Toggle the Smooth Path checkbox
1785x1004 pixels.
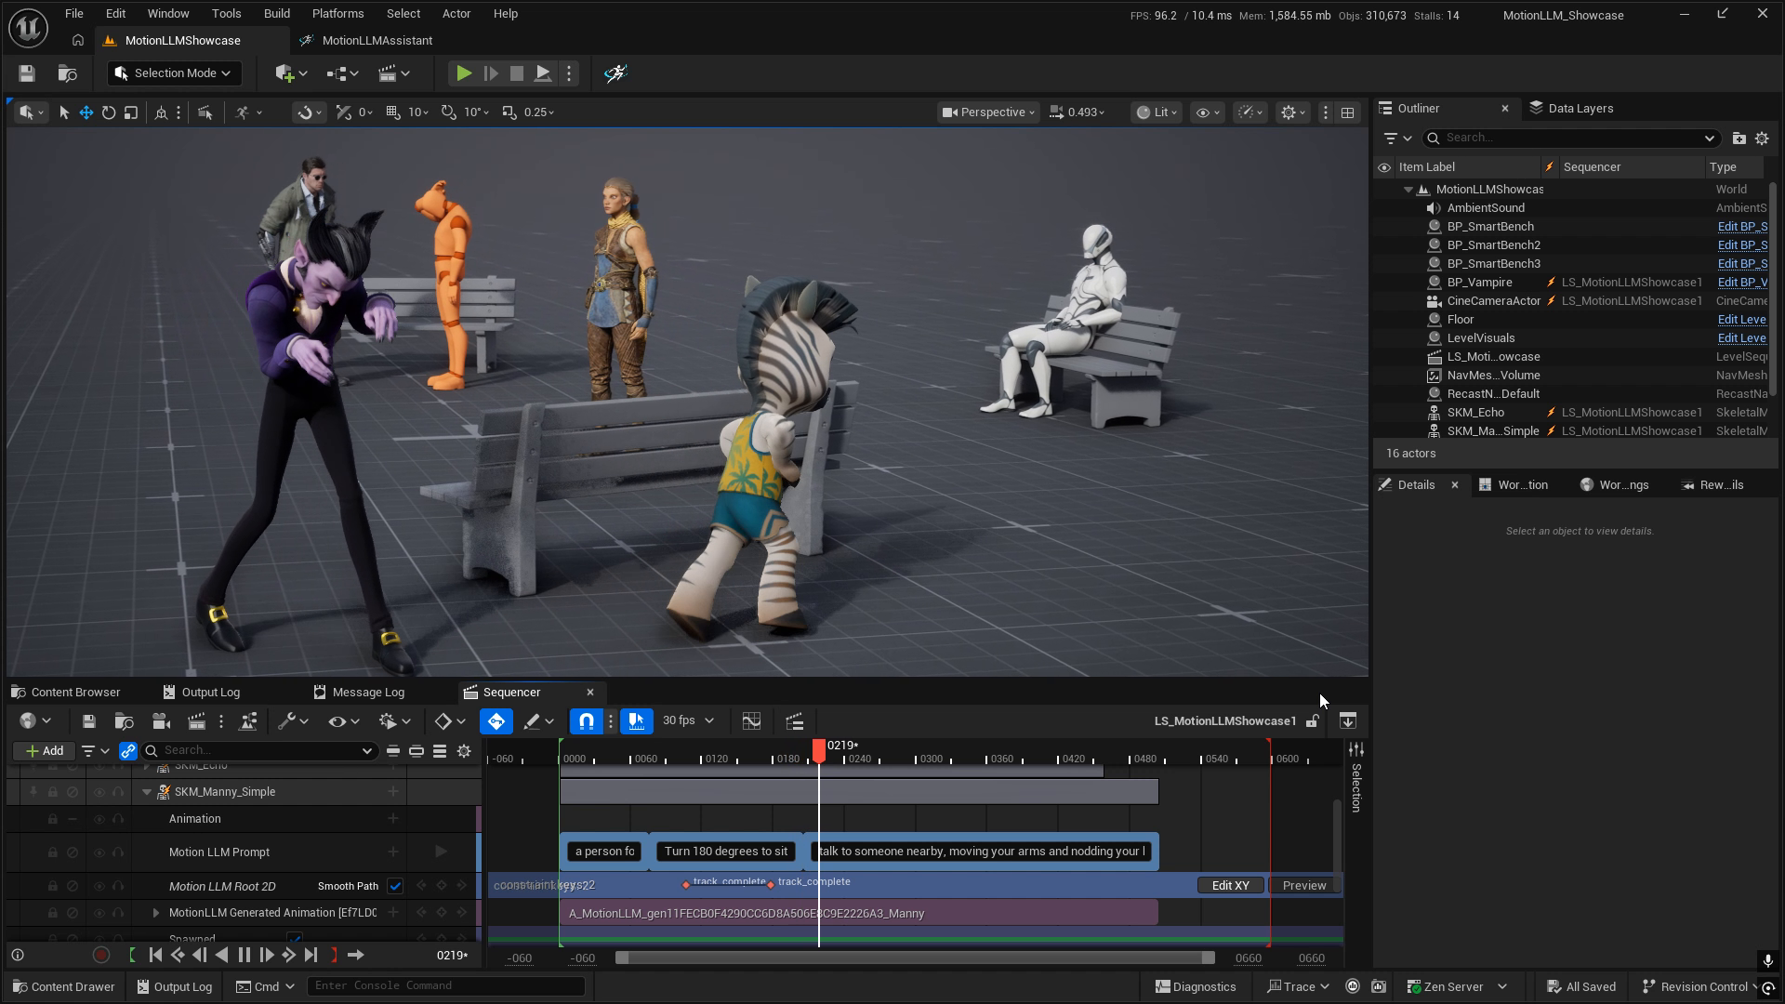click(395, 886)
